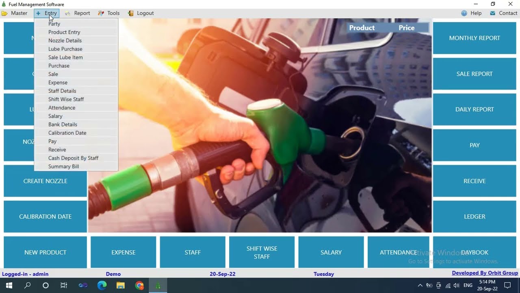This screenshot has width=520, height=293.
Task: Open Chrome from the taskbar
Action: click(x=139, y=285)
